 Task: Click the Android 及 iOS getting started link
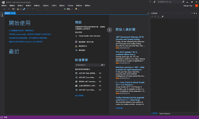(x=26, y=42)
